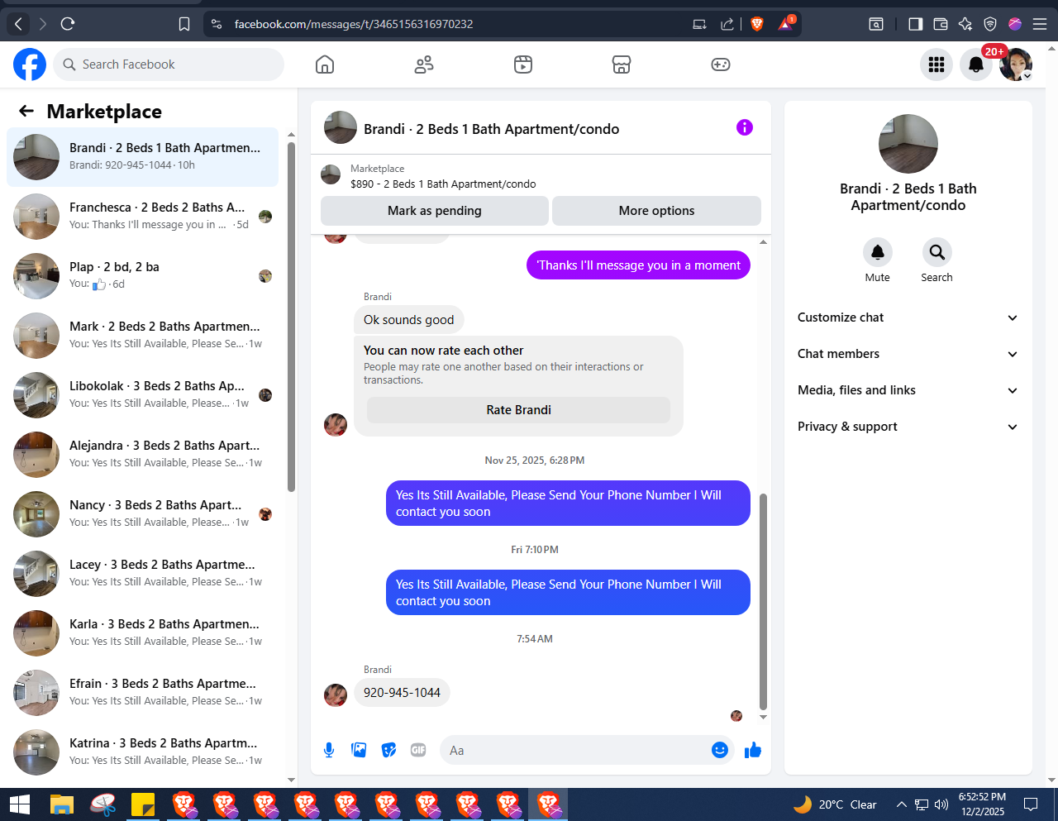Open the $890 listing title link

coord(443,184)
